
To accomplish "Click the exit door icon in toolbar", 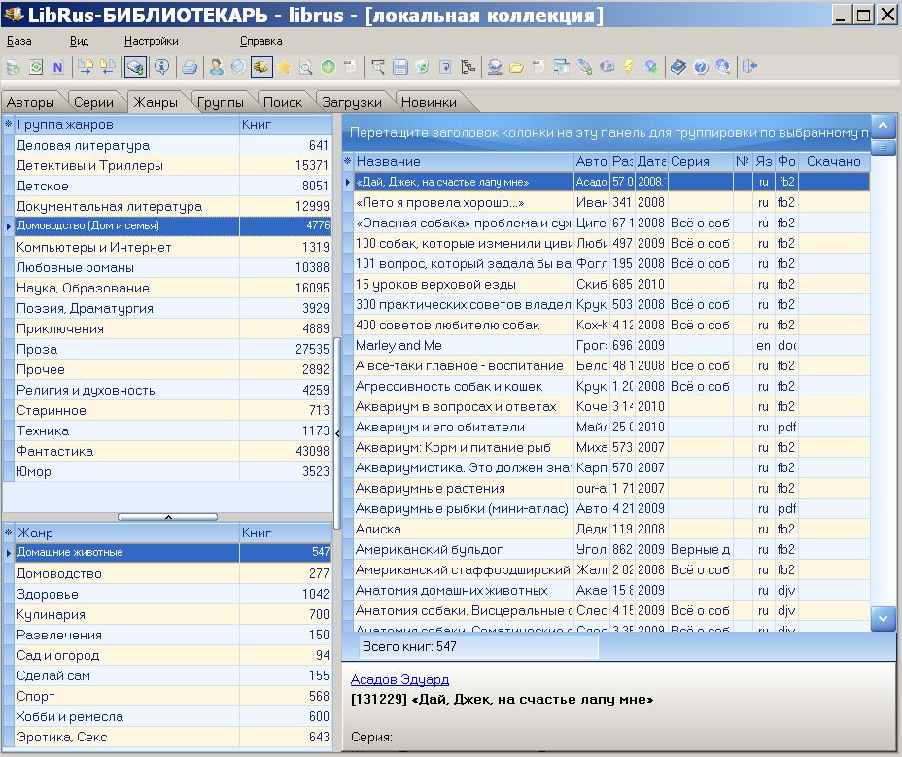I will [748, 67].
